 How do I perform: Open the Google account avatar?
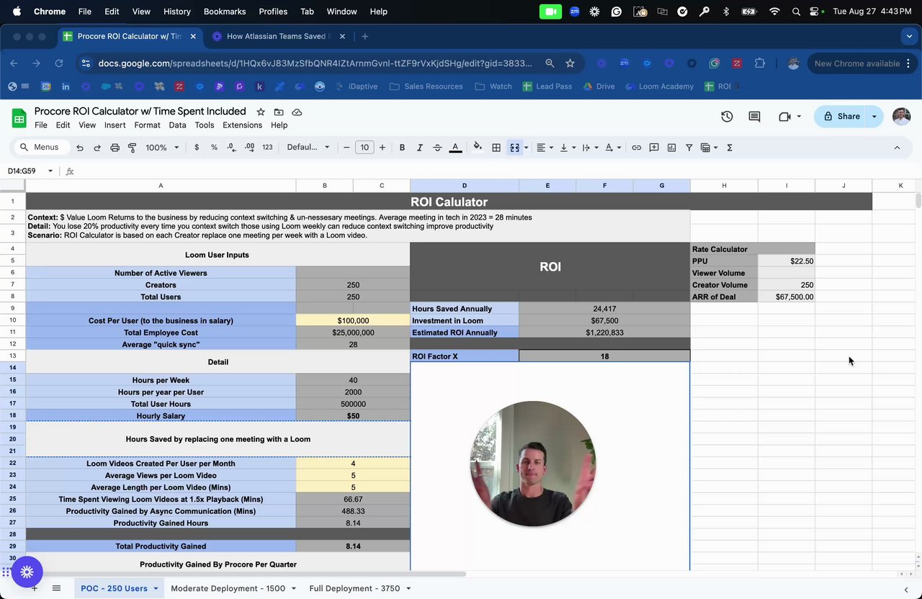tap(901, 117)
